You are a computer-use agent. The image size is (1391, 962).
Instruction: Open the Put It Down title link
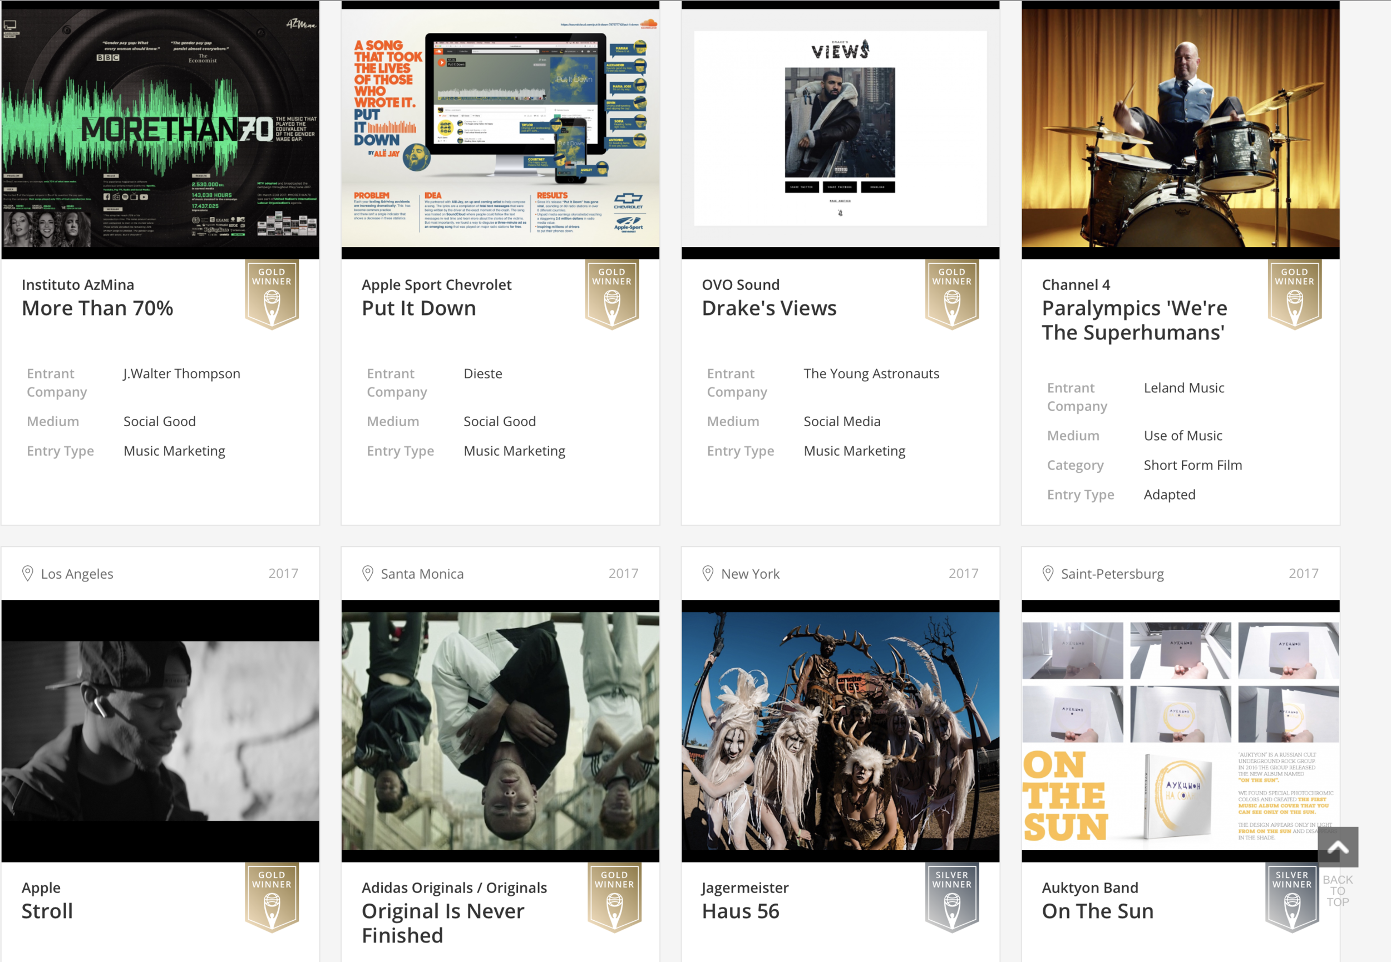pyautogui.click(x=419, y=308)
